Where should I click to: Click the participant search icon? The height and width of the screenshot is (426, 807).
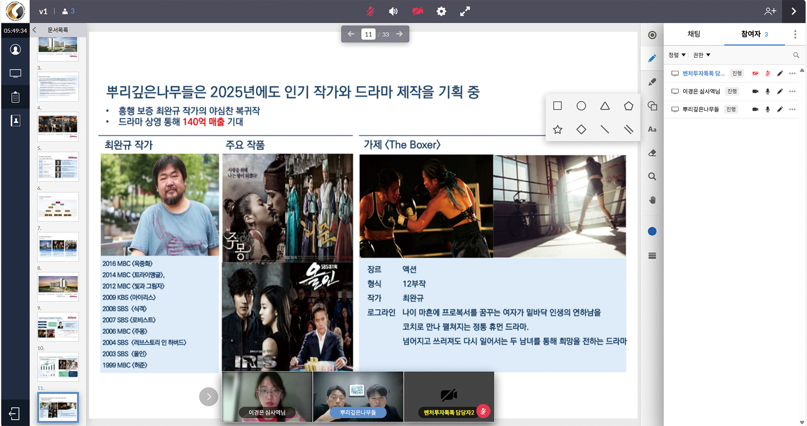796,55
